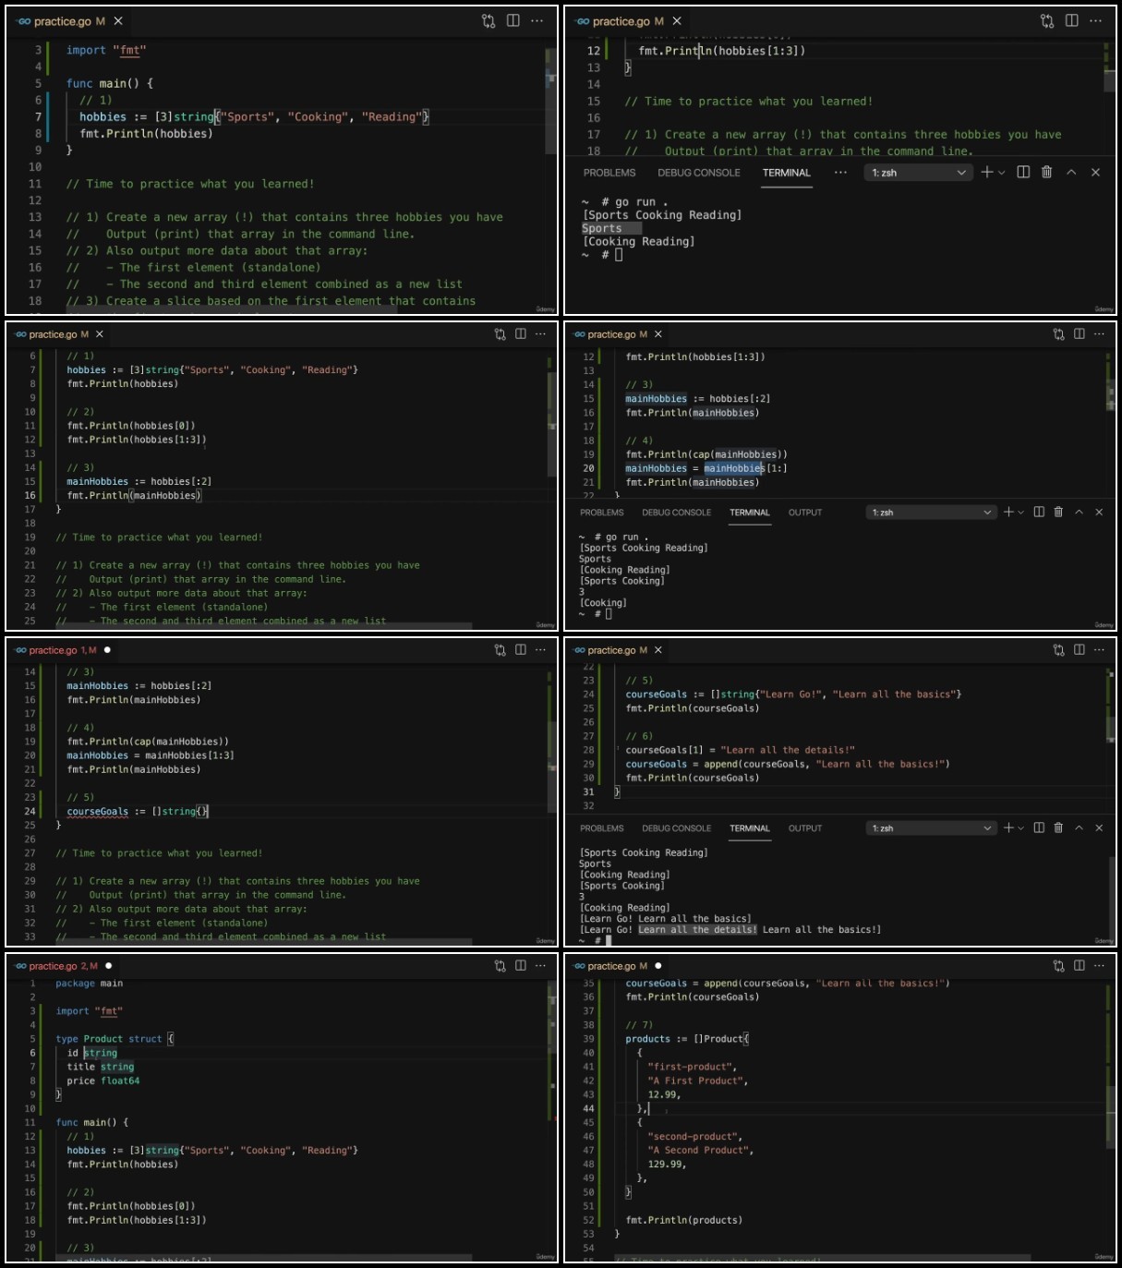
Task: Select PROBLEMS tab in panel ending with [Cooking]
Action: (602, 513)
